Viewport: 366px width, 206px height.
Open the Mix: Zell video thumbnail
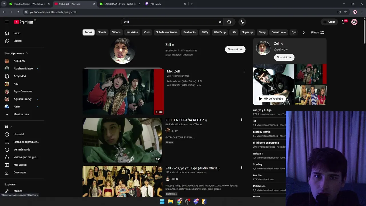123,92
